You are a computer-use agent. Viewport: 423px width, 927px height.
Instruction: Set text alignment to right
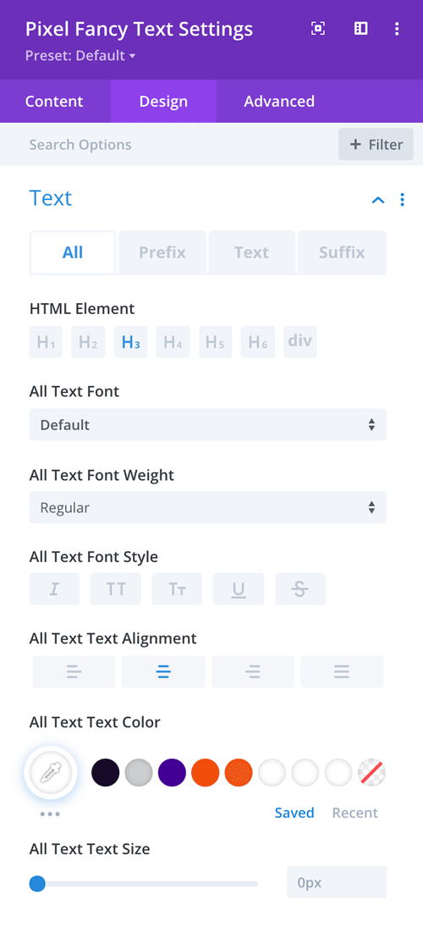coord(253,671)
